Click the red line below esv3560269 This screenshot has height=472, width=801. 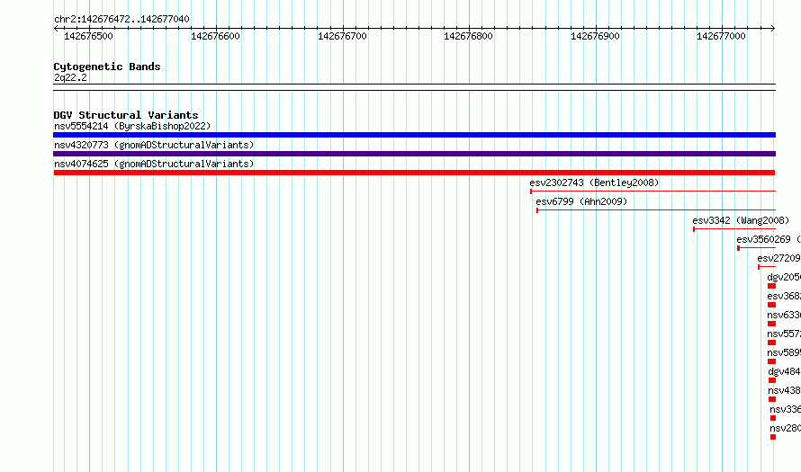pyautogui.click(x=757, y=248)
